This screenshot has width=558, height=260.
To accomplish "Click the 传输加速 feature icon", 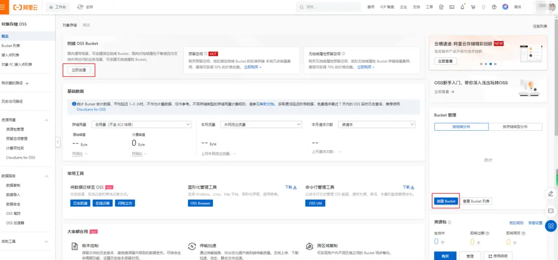I will pos(192,246).
